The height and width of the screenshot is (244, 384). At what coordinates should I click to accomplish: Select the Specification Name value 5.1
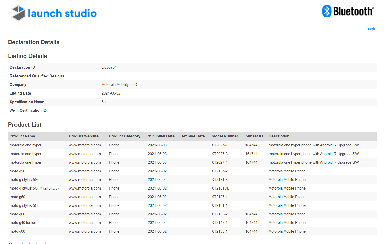104,102
